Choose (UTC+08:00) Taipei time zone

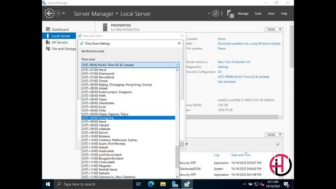coord(129,99)
